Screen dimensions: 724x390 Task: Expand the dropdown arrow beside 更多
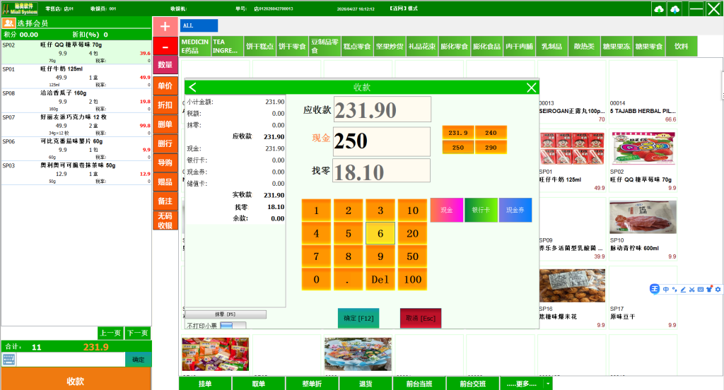(x=548, y=384)
